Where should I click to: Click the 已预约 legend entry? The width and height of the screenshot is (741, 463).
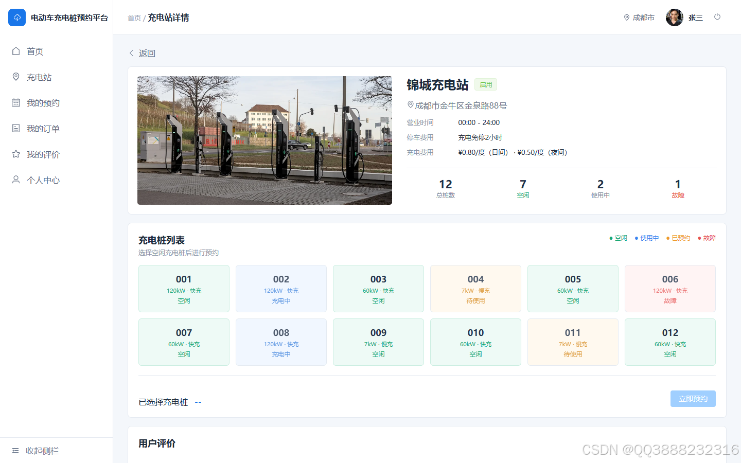click(x=678, y=238)
